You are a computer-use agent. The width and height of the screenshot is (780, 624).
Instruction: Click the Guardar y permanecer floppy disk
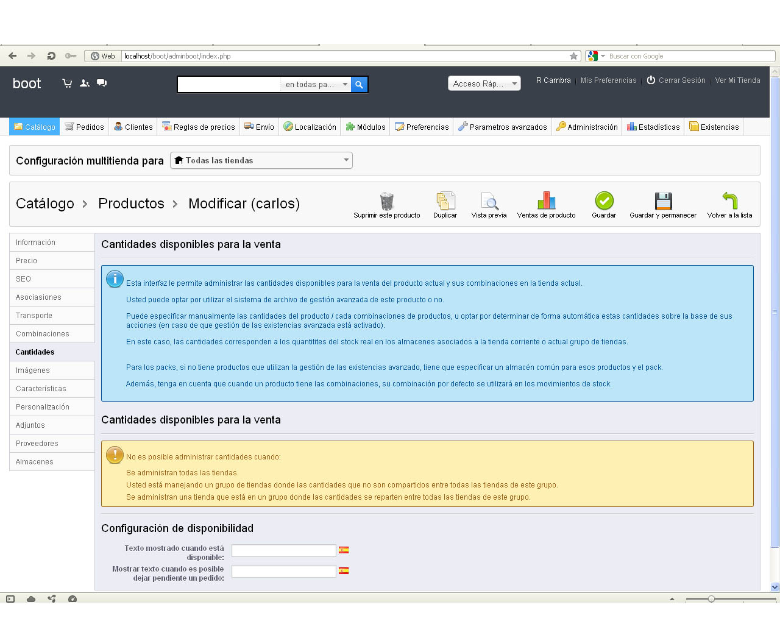point(663,201)
